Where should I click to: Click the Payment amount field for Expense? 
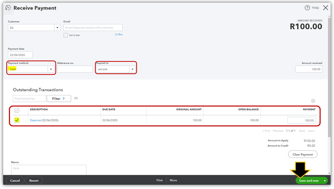[302, 120]
